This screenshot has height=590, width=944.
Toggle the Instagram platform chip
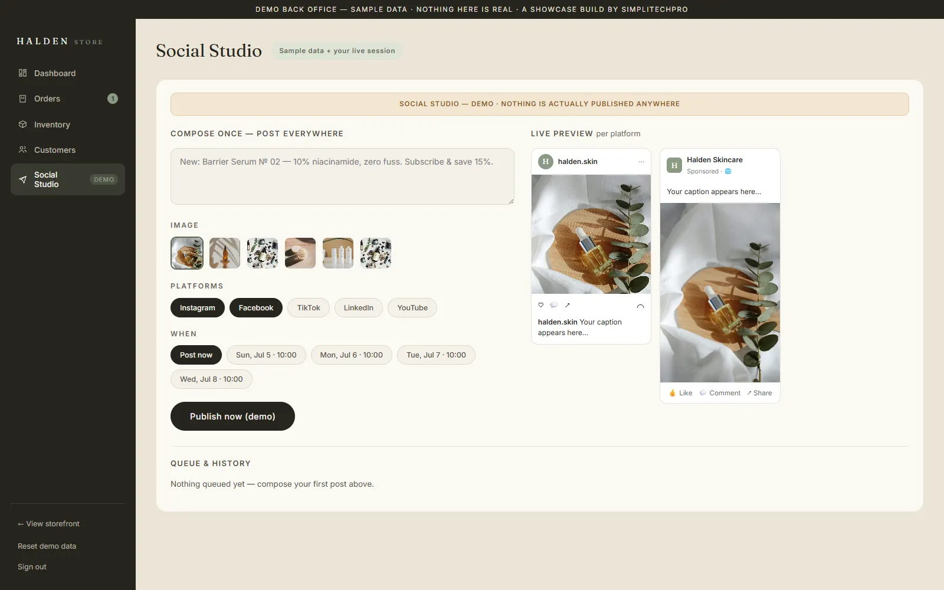(198, 308)
